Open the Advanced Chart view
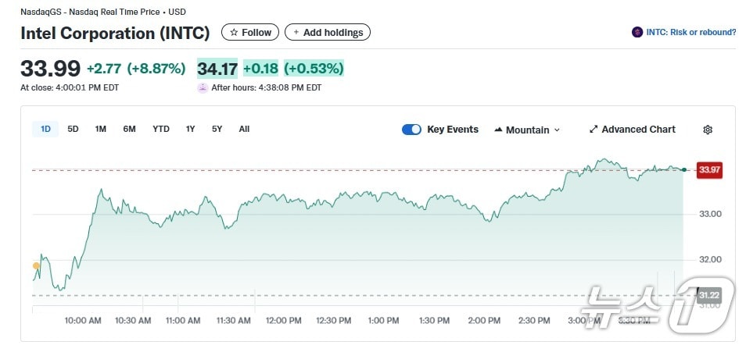746x345 pixels. pos(638,130)
